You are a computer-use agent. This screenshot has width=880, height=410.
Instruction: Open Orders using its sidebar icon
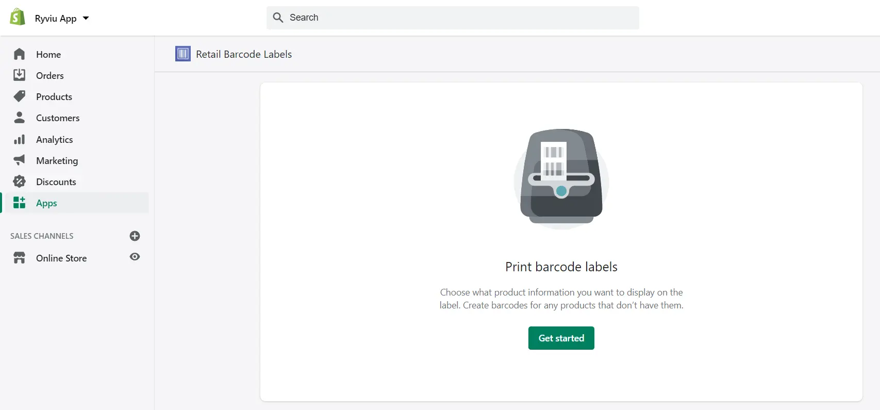pos(19,75)
